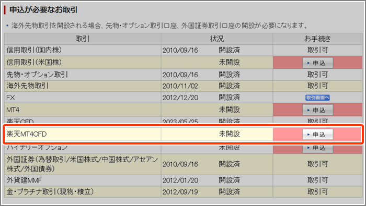Click 取引可 for 海外先物取引
The width and height of the screenshot is (366, 206).
pos(317,86)
